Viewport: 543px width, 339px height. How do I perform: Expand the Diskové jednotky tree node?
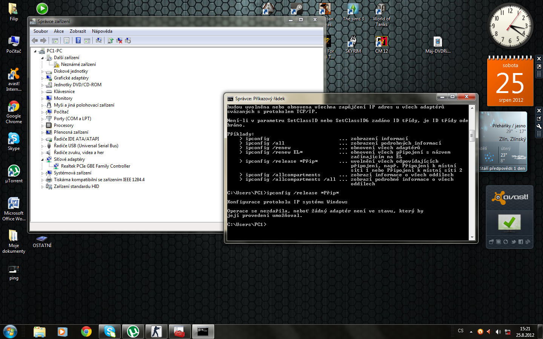tap(42, 72)
